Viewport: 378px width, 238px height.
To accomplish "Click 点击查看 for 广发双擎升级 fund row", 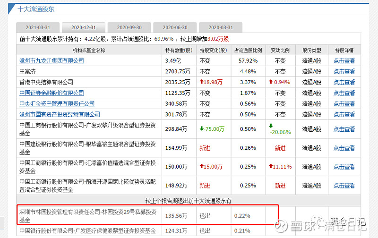I will click(344, 129).
